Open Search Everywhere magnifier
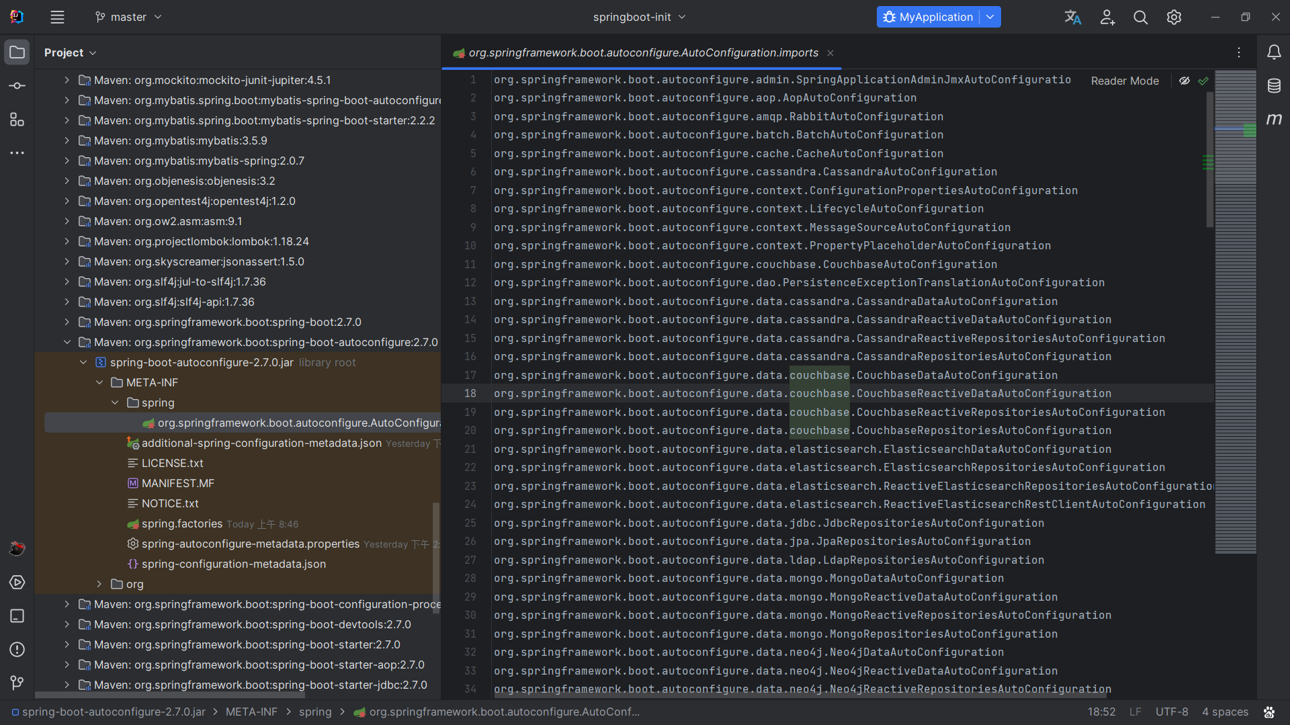1290x725 pixels. (1141, 17)
